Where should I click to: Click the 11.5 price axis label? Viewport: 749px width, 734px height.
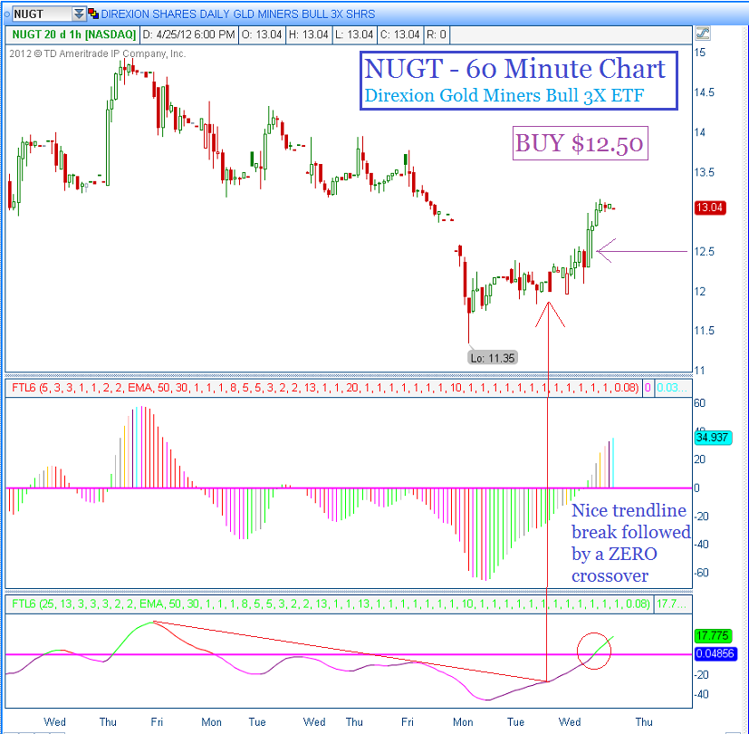705,331
